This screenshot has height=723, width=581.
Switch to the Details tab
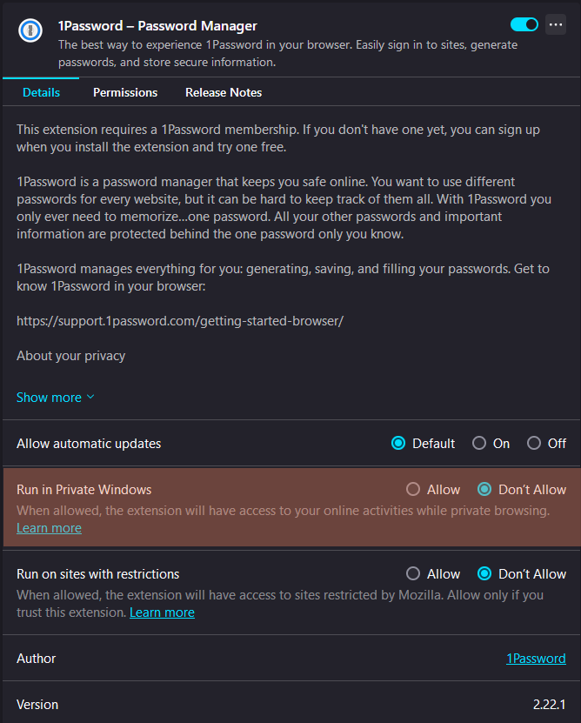(x=41, y=92)
